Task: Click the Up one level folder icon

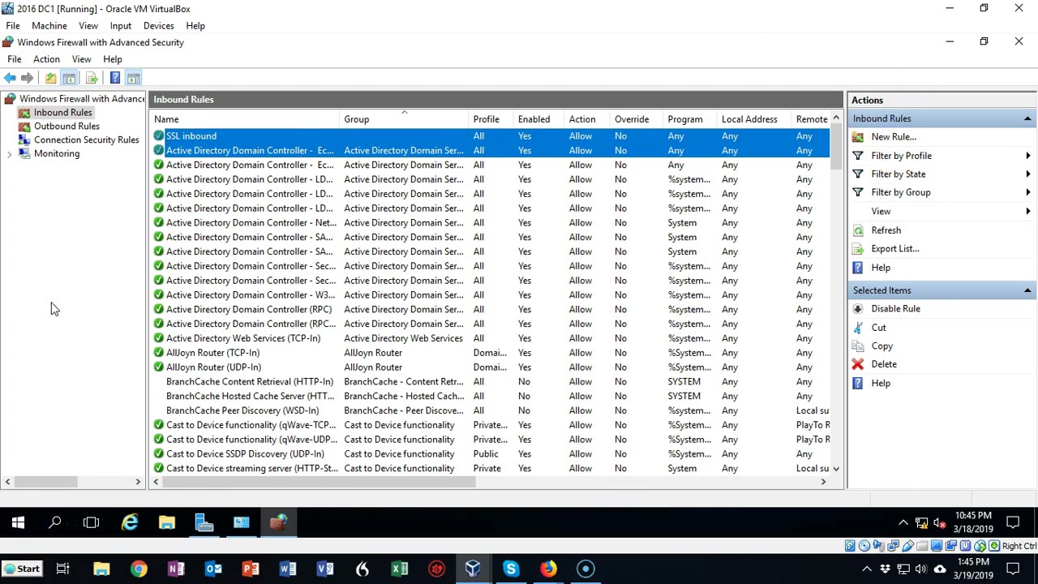Action: click(x=50, y=78)
